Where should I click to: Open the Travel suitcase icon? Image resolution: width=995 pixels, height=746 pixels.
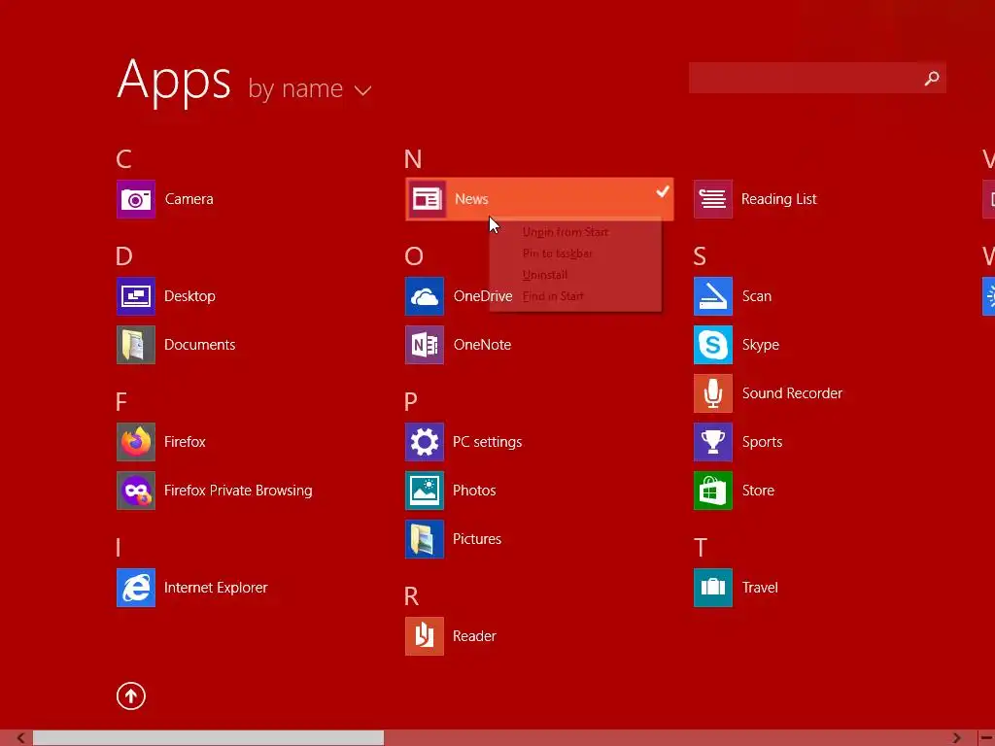coord(713,588)
